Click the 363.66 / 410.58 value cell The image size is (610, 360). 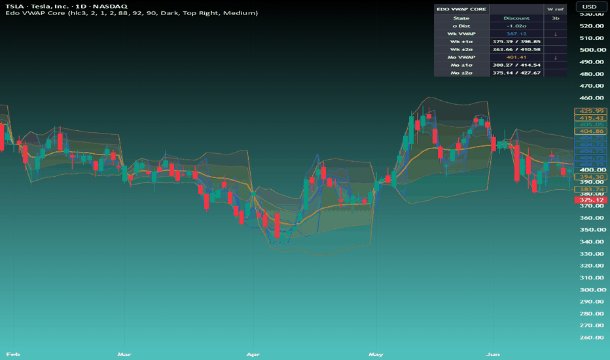coord(516,49)
